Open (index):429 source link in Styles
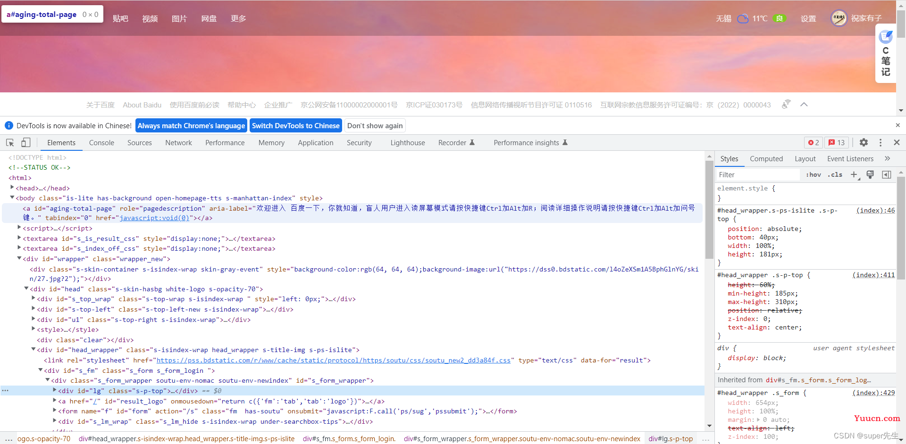Screen dimensions: 906x444 pos(873,393)
